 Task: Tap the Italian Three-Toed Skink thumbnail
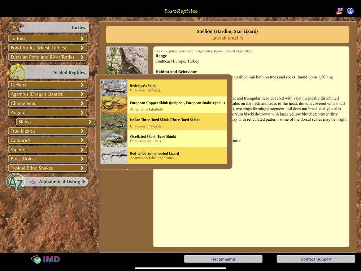point(114,122)
